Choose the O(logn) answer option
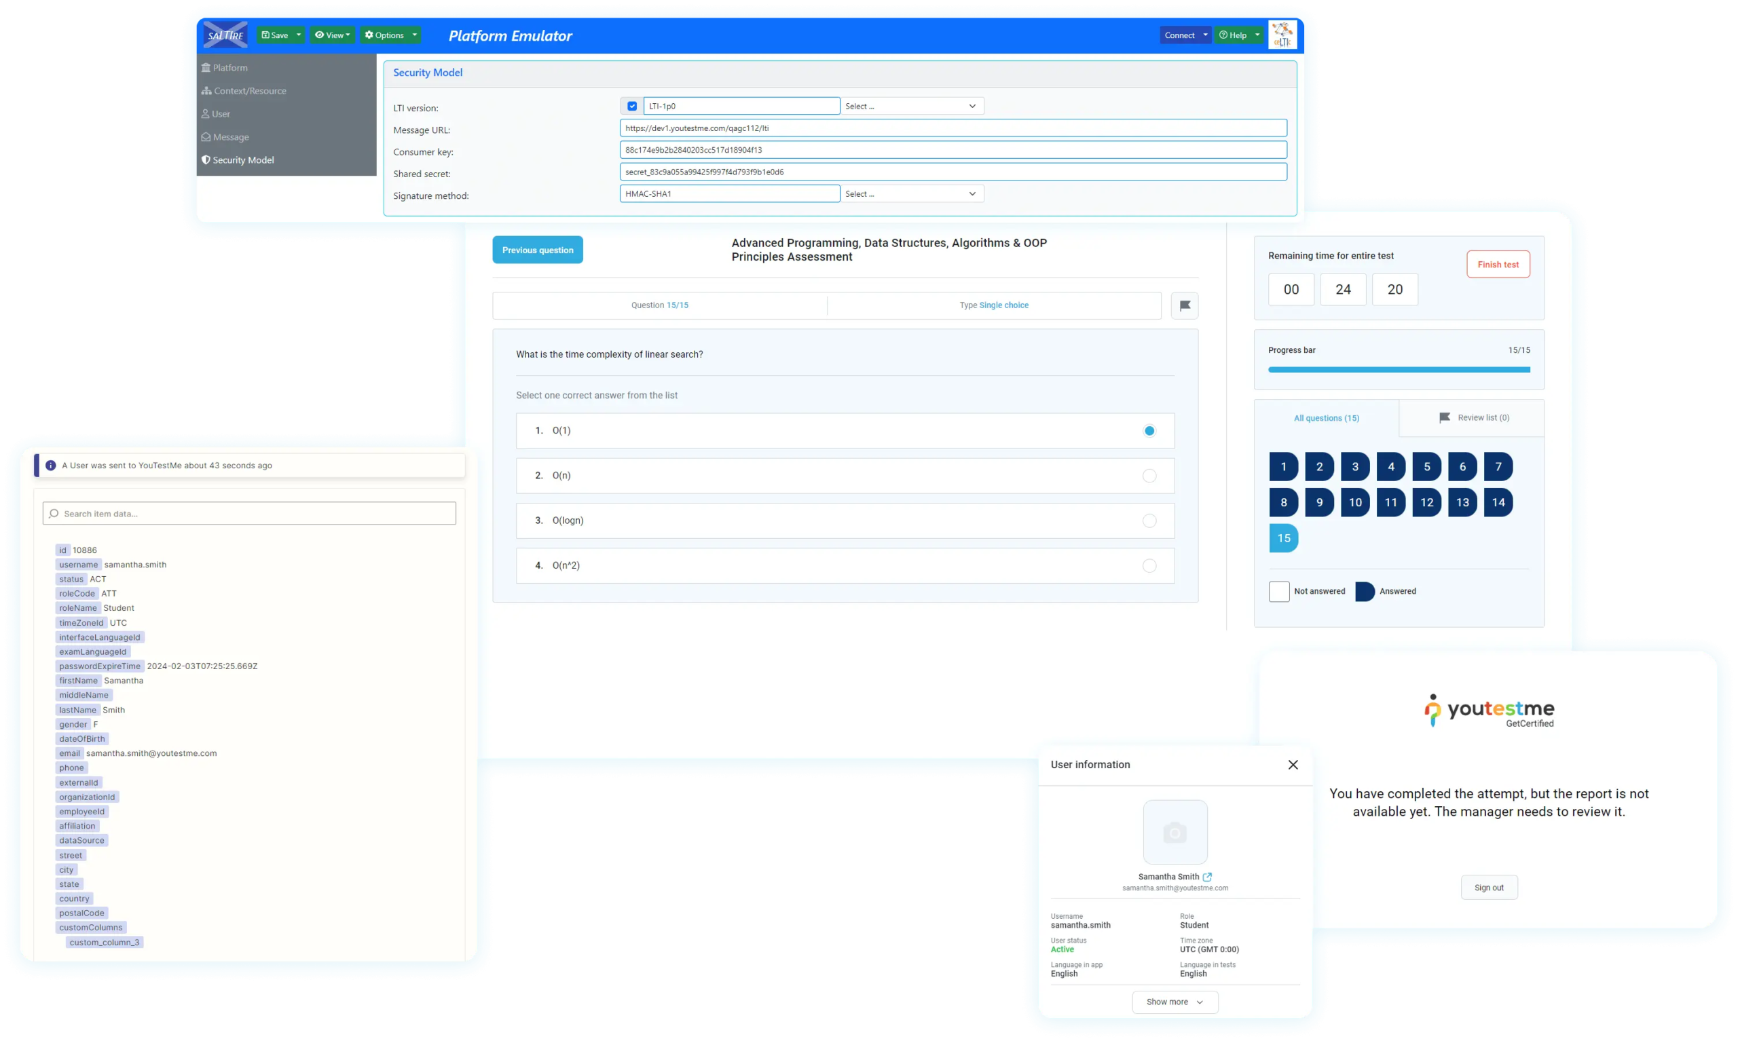The image size is (1738, 1041). (1149, 520)
